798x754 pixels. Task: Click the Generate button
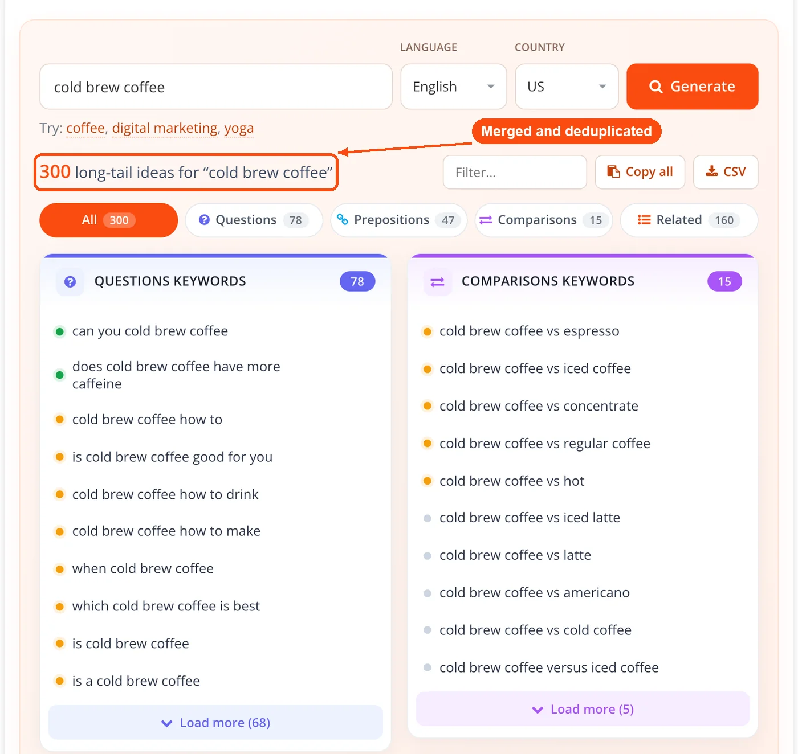point(693,87)
